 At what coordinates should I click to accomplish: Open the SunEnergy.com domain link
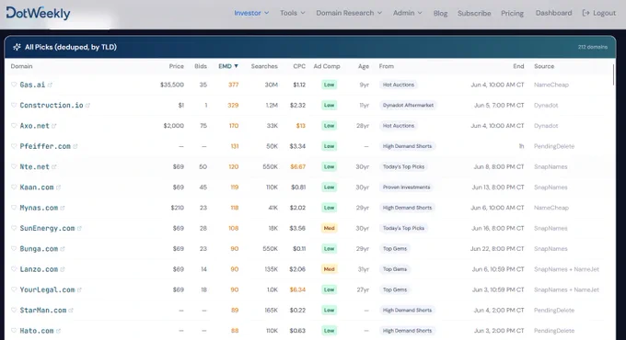47,228
